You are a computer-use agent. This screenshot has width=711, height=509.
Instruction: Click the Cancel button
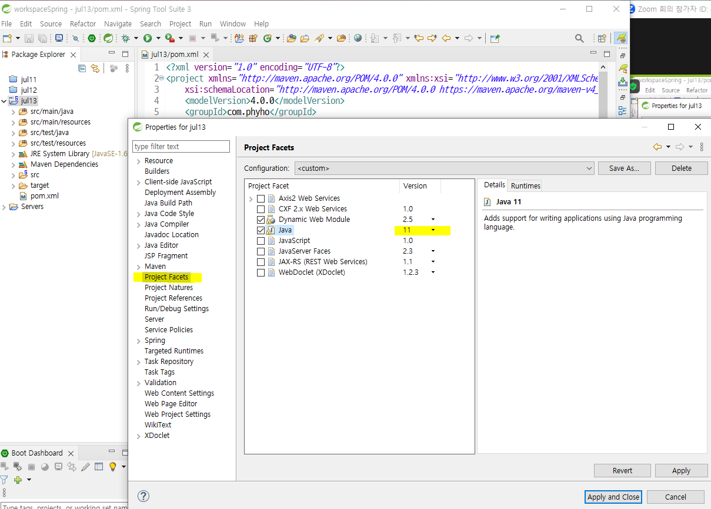click(675, 497)
